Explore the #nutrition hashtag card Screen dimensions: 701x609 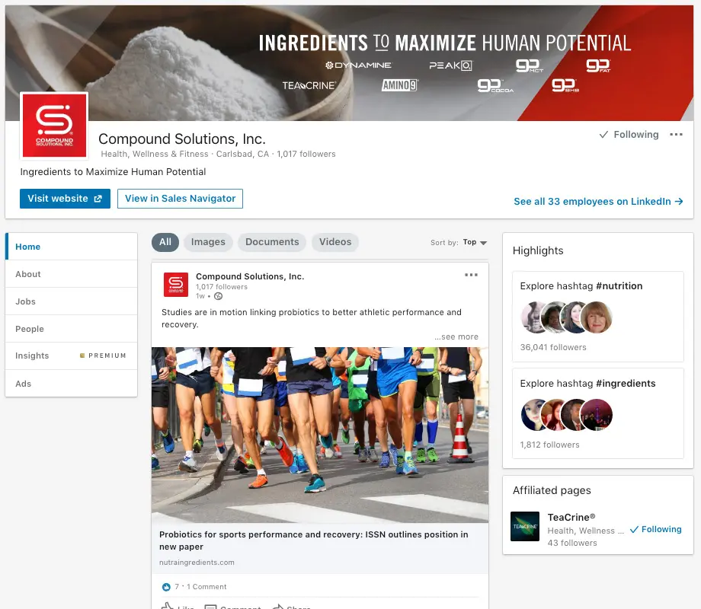597,317
